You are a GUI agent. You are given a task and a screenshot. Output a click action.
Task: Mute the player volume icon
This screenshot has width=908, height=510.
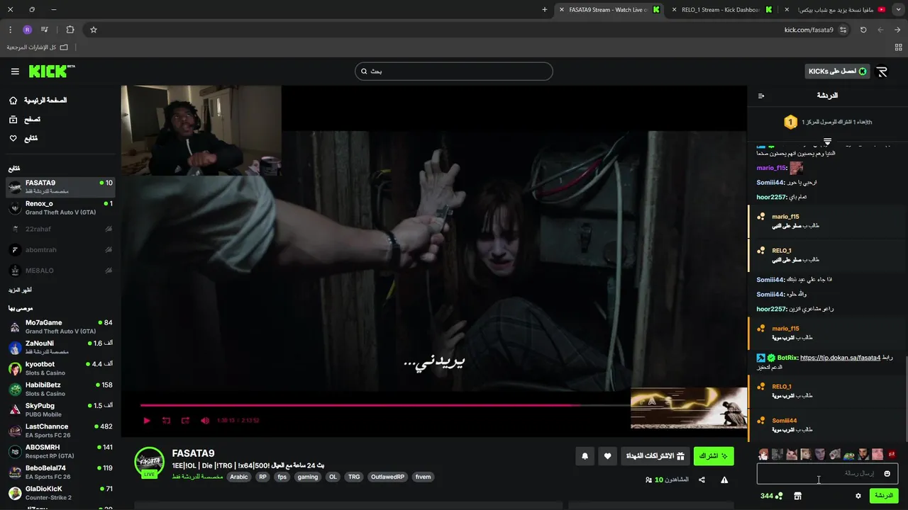205,421
